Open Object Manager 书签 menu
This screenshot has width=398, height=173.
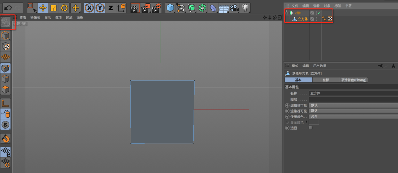click(348, 6)
